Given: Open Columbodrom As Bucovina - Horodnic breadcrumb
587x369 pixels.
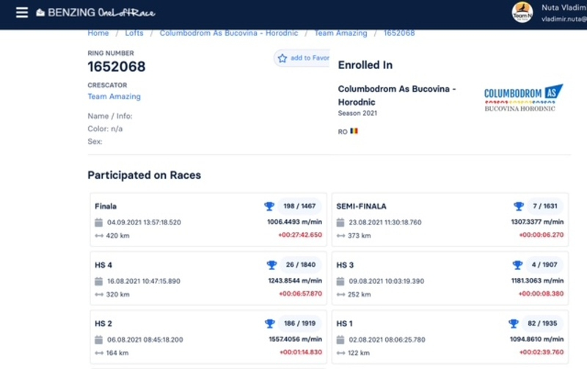Looking at the screenshot, I should [x=230, y=33].
